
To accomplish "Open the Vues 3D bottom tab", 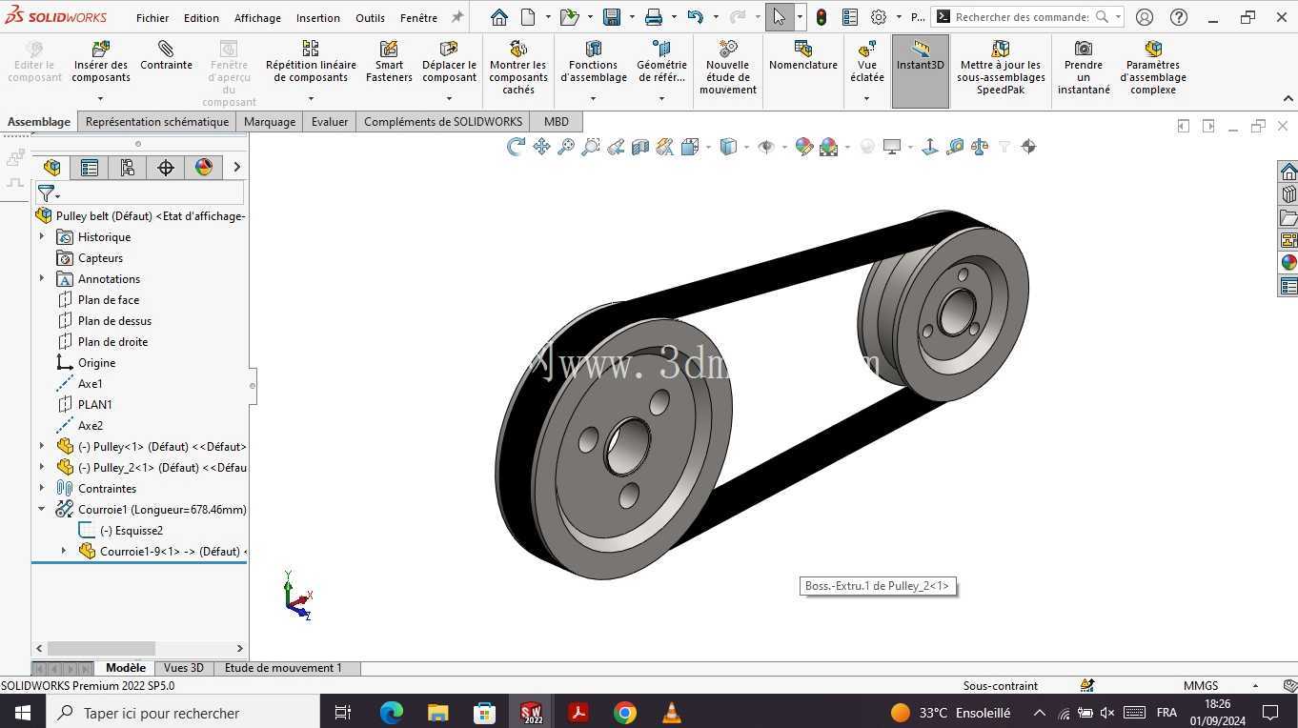I will click(x=184, y=668).
